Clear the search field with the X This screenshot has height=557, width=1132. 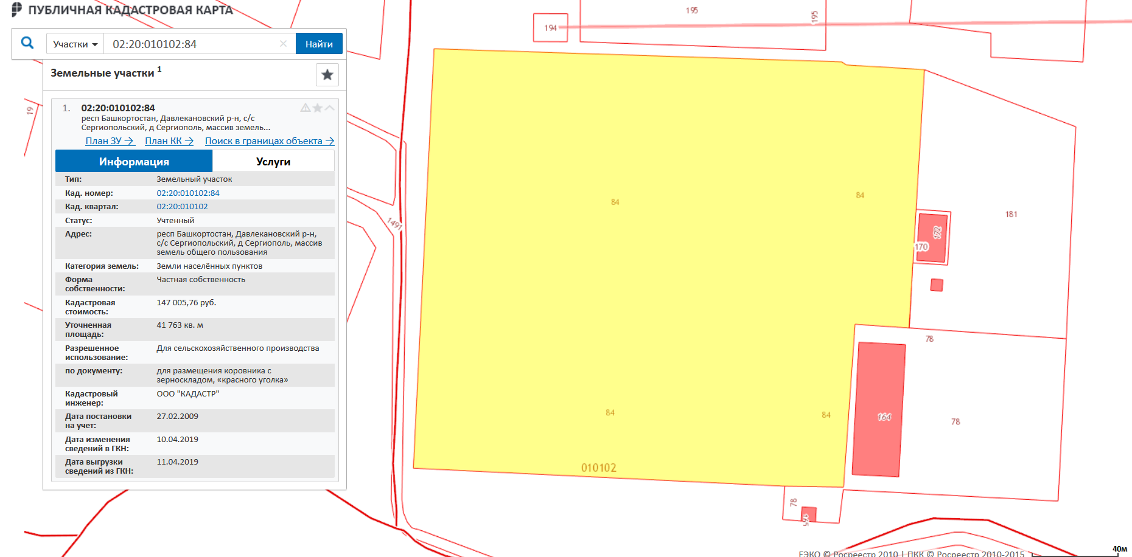pyautogui.click(x=283, y=44)
